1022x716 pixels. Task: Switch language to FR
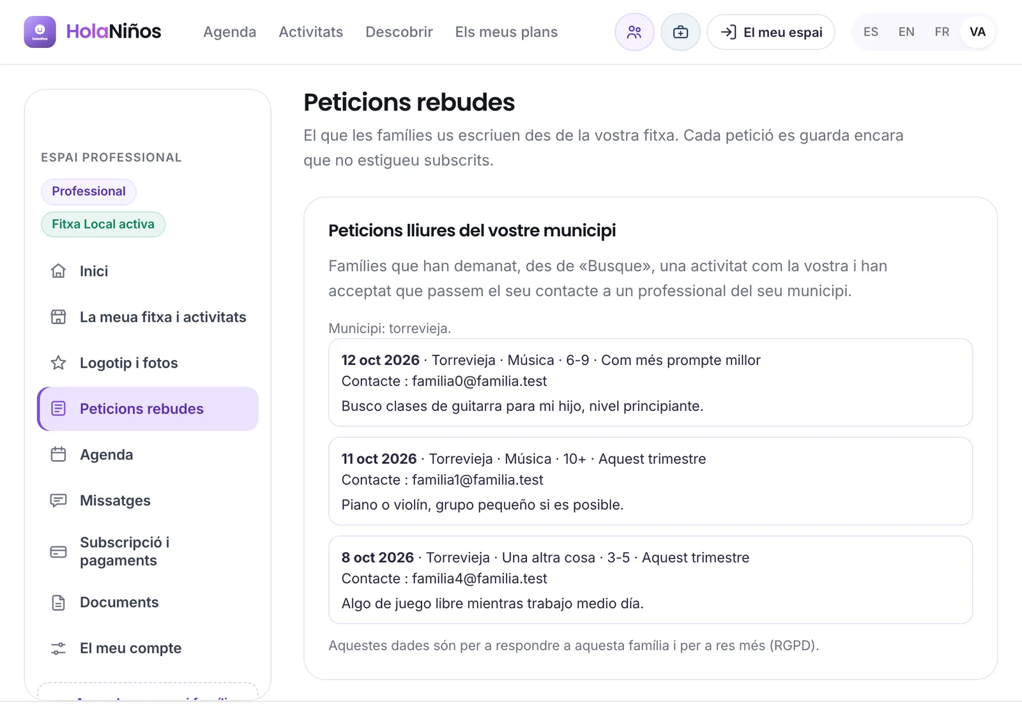pos(942,32)
